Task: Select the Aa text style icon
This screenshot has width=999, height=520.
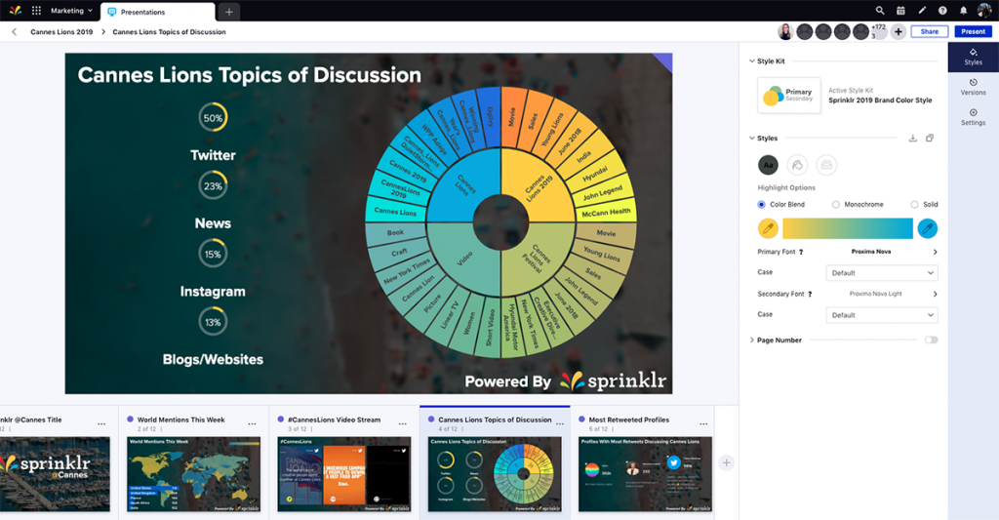Action: (769, 165)
